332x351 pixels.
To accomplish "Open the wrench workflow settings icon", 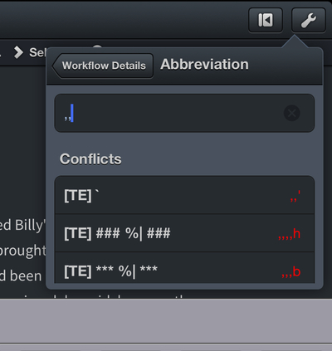I will [x=309, y=20].
